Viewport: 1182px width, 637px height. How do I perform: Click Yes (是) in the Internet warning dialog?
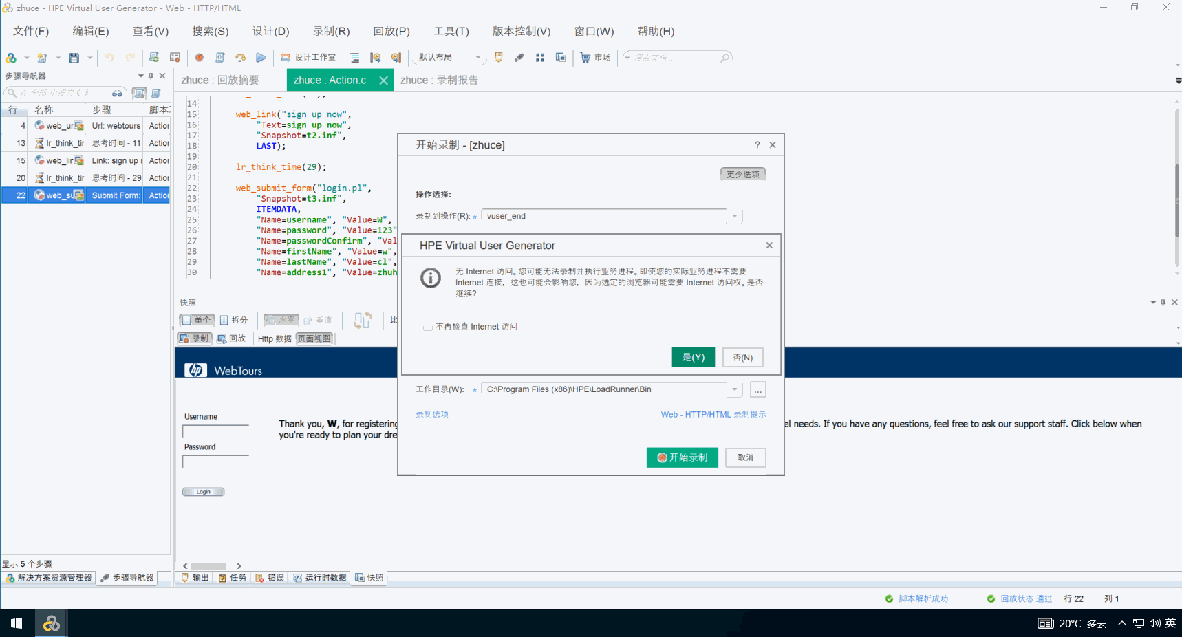click(x=694, y=358)
